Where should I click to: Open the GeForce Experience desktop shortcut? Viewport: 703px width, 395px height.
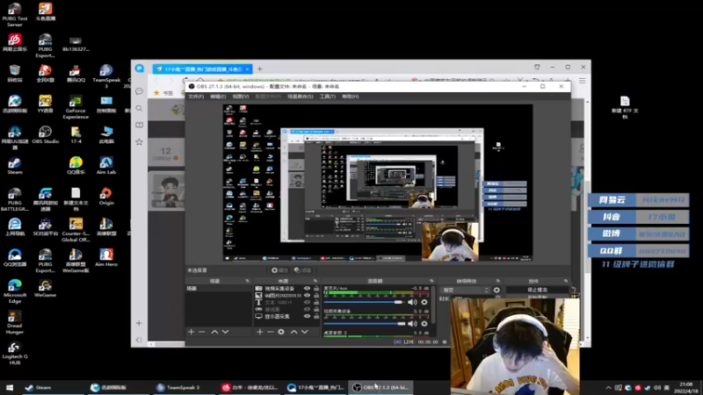(x=76, y=107)
